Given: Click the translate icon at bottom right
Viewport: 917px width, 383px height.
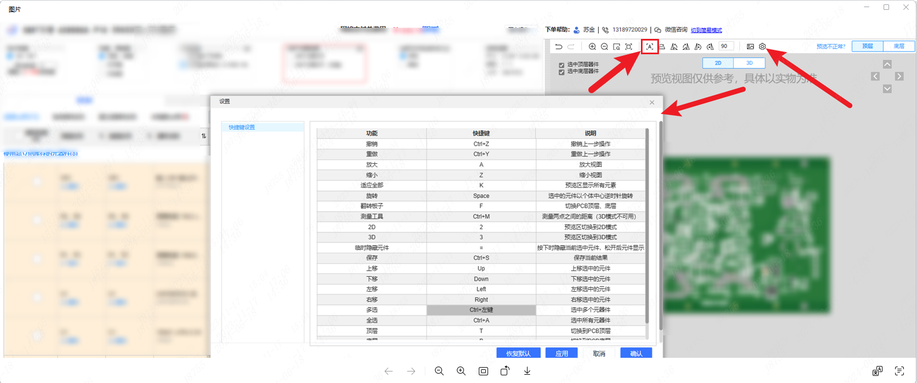Looking at the screenshot, I should point(877,371).
